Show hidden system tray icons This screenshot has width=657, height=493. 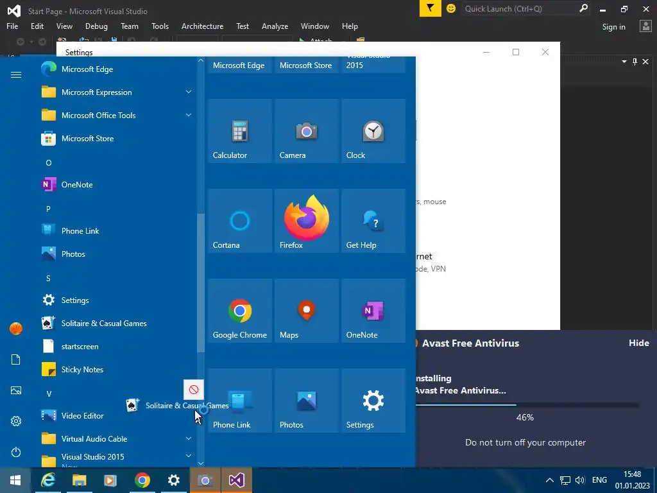coord(550,480)
